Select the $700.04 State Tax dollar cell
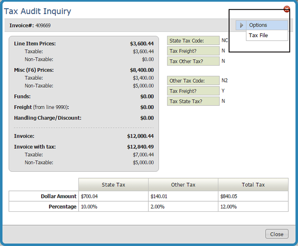Screen dimensions: 298x246 113,196
